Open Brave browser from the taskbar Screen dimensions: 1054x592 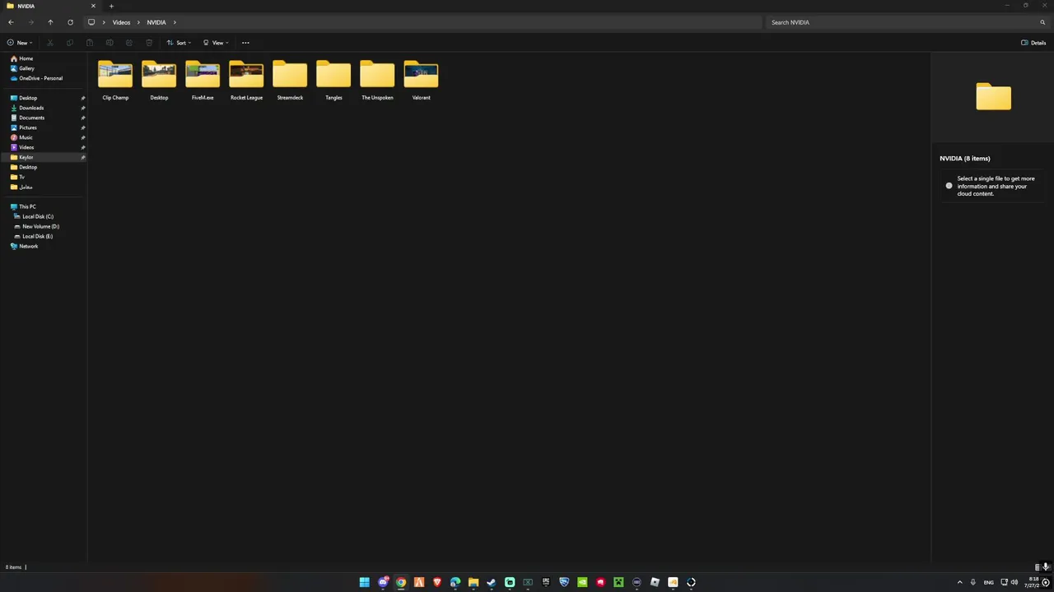point(437,582)
